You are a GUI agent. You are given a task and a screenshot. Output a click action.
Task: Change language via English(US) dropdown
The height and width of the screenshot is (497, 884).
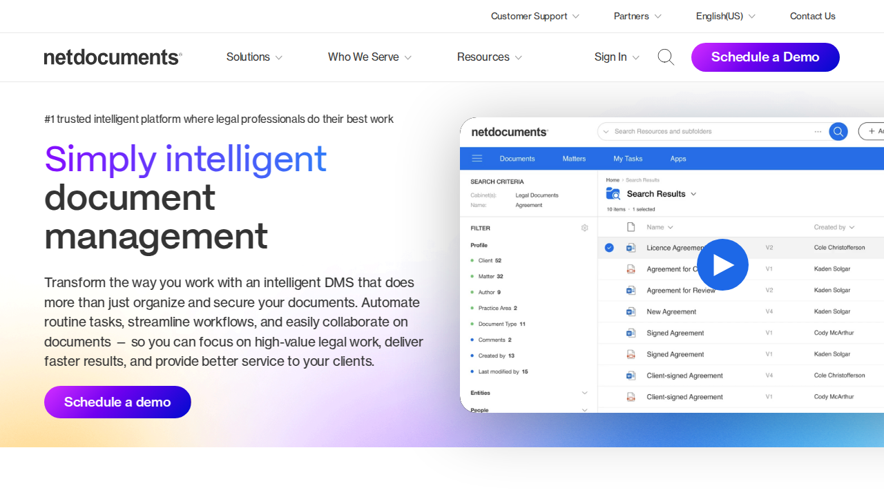726,17
